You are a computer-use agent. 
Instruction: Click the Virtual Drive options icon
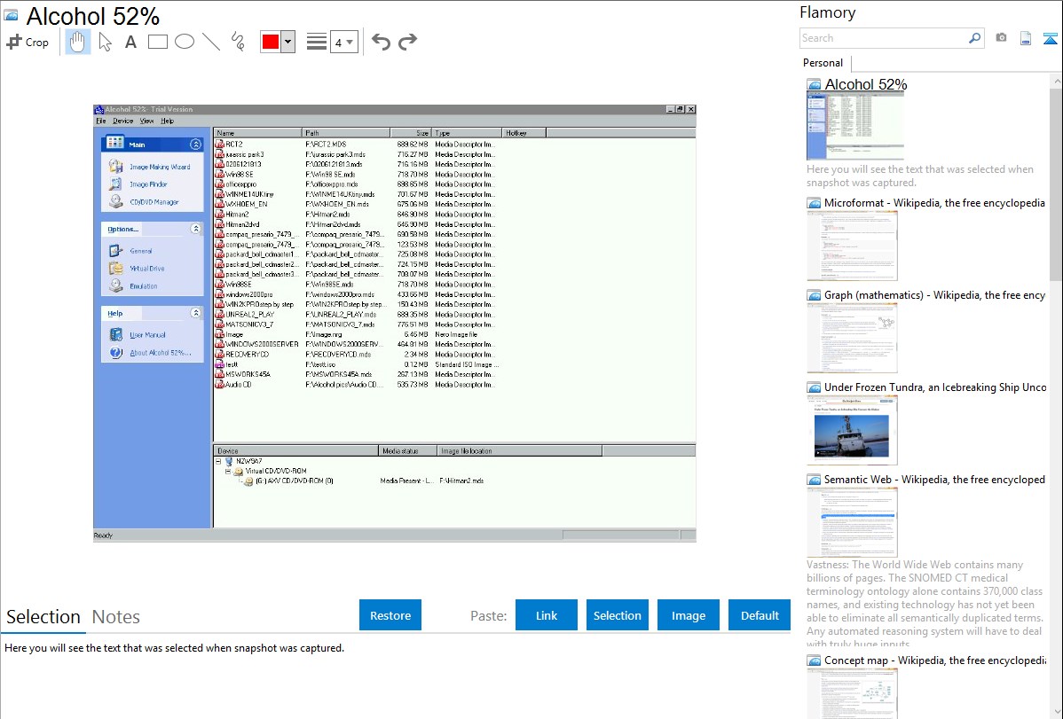[x=116, y=269]
